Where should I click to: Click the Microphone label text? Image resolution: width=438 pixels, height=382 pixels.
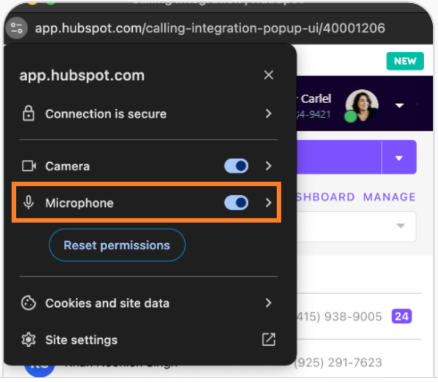79,203
